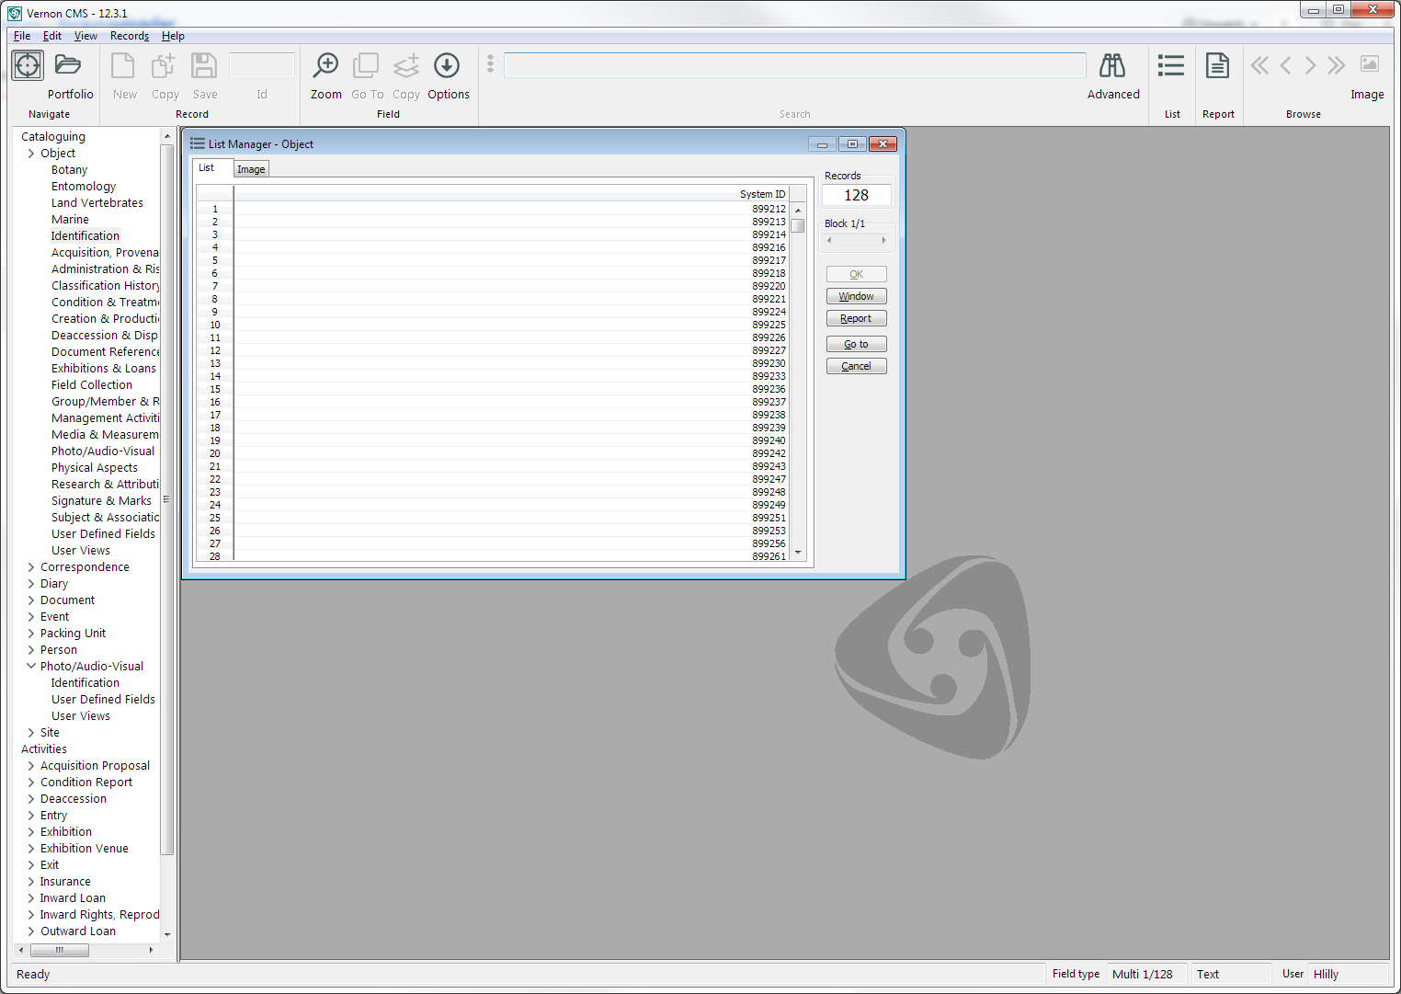Click the Save record icon

point(204,65)
